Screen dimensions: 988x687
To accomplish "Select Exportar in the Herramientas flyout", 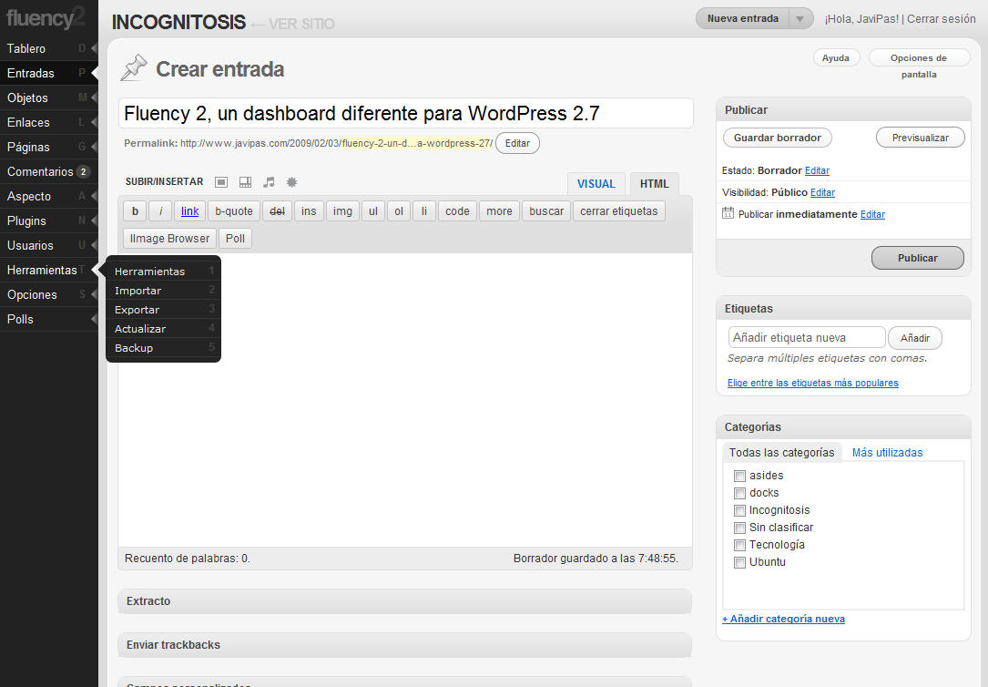I will tap(163, 310).
